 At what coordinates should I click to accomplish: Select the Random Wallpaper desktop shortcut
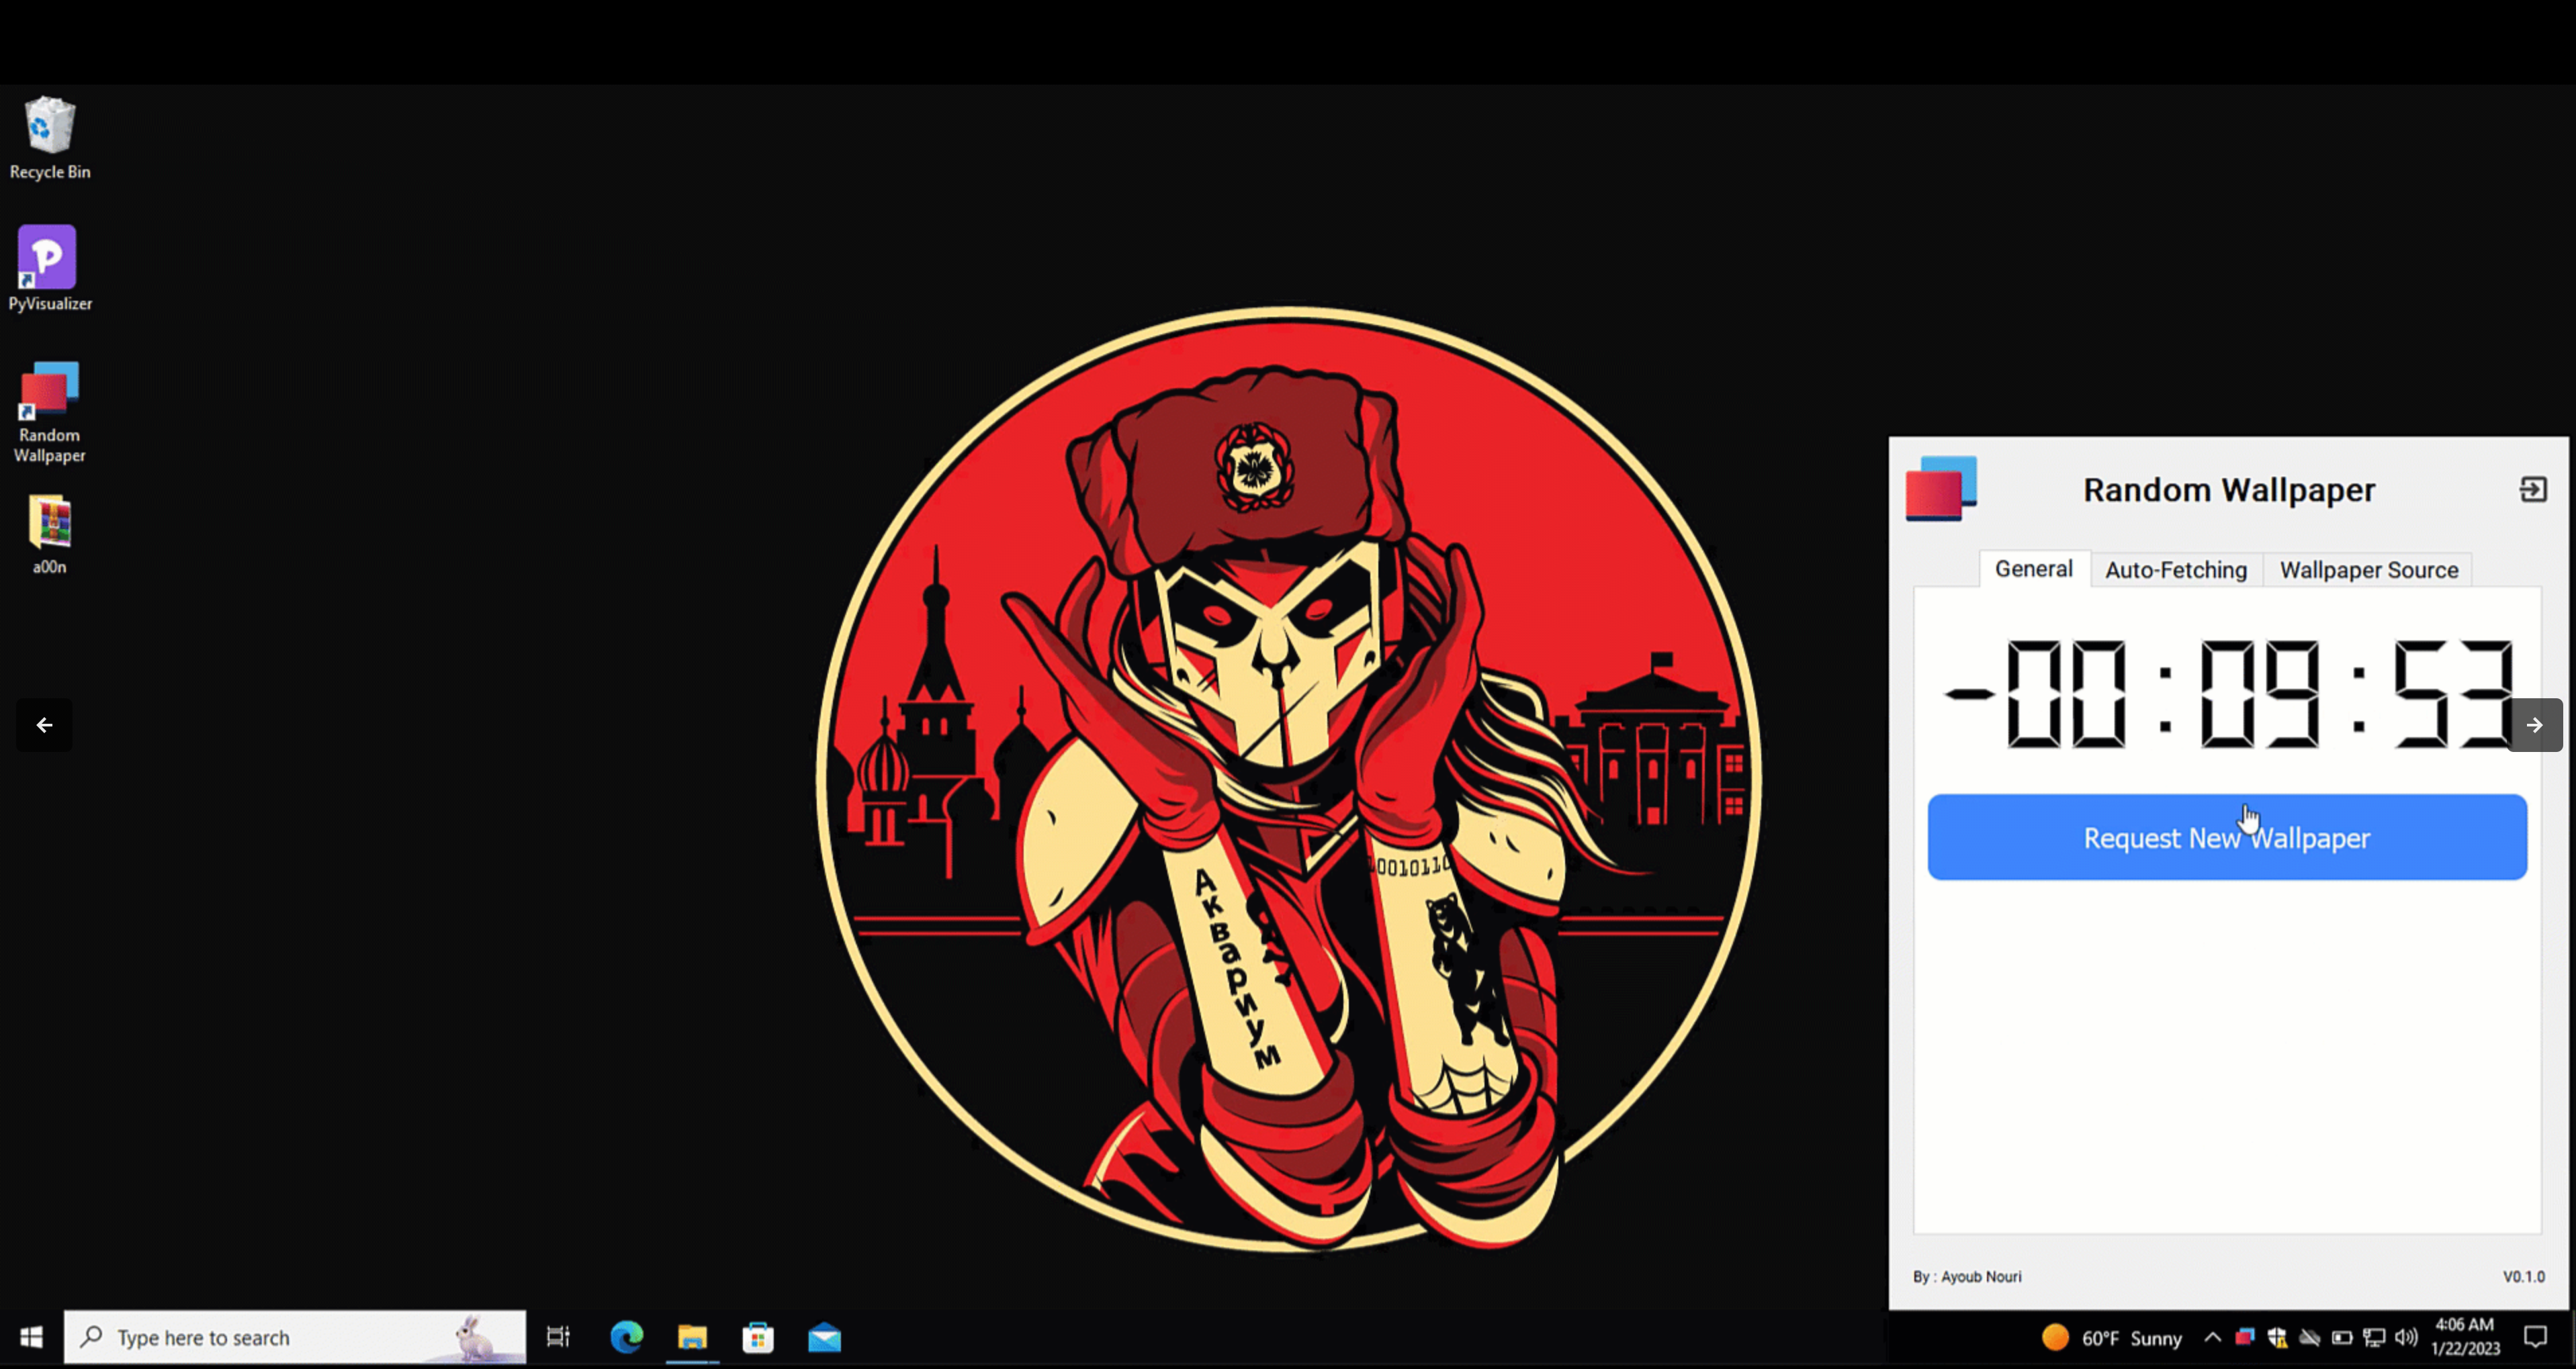(49, 413)
